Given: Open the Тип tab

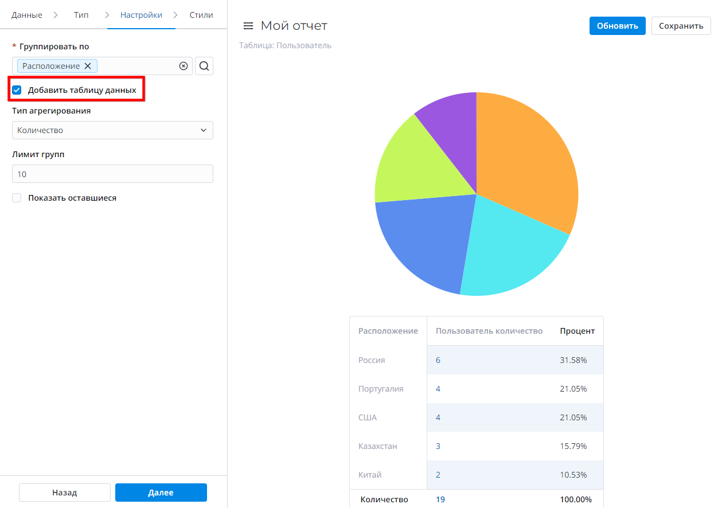Looking at the screenshot, I should [81, 15].
